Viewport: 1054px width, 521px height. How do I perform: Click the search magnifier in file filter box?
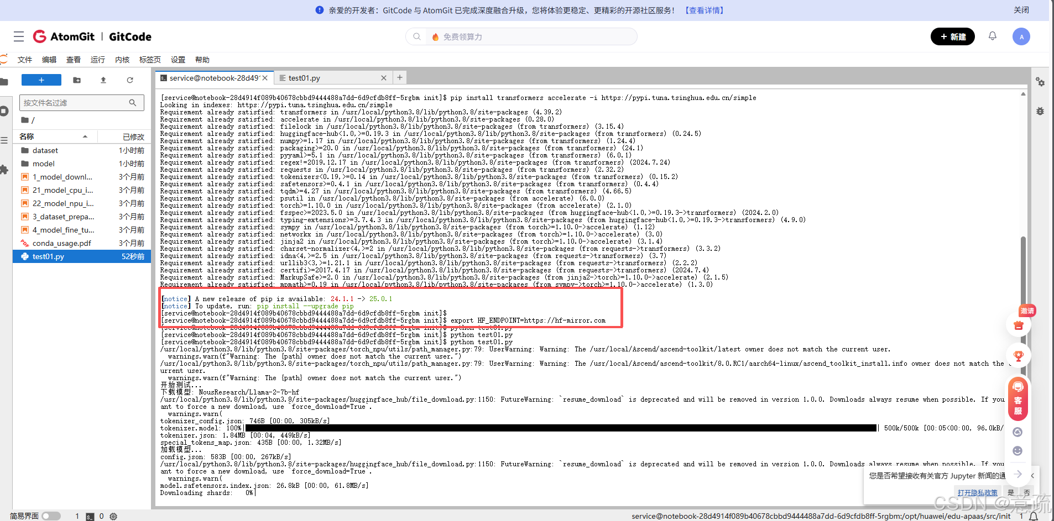133,103
